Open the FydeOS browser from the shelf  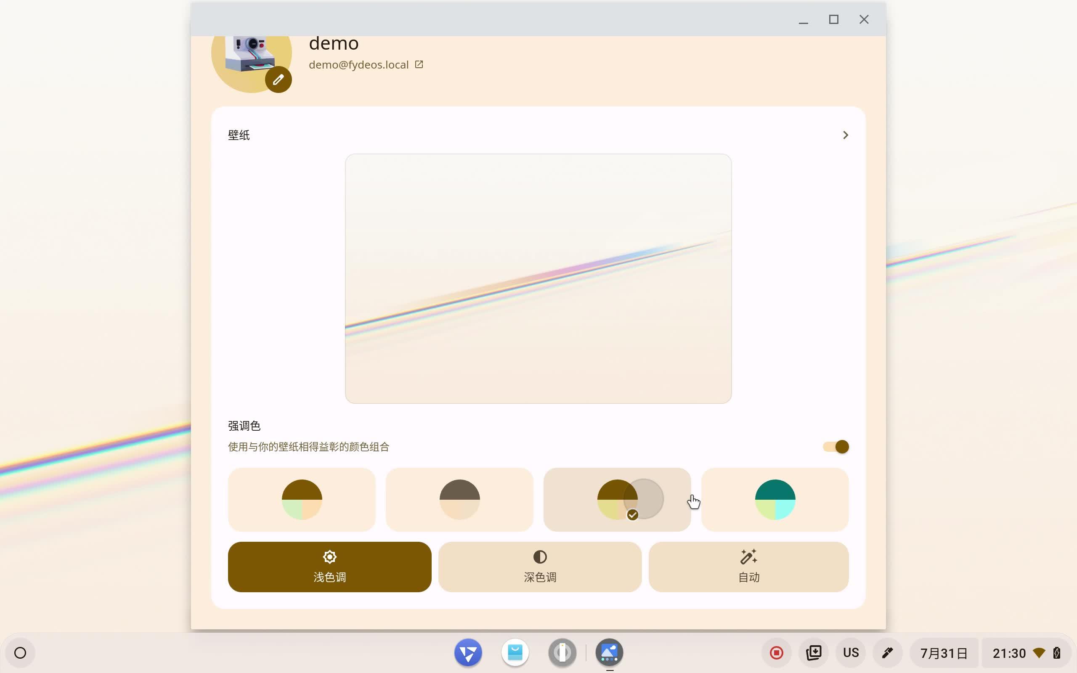click(468, 652)
